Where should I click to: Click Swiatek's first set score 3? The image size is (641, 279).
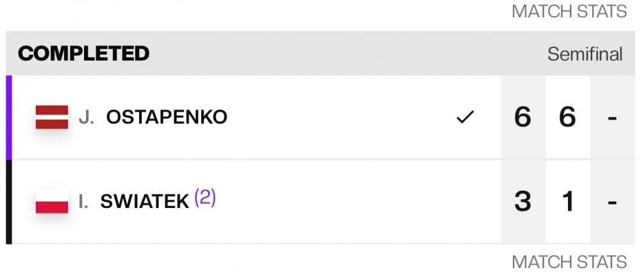click(x=522, y=202)
